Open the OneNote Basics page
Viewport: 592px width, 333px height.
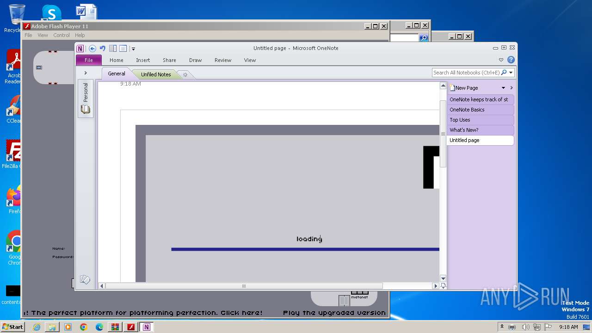(480, 110)
